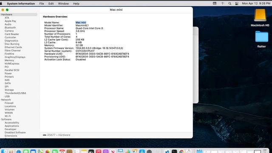Click the Provisioning UDID value
Image resolution: width=272 pixels, height=153 pixels.
point(102,57)
